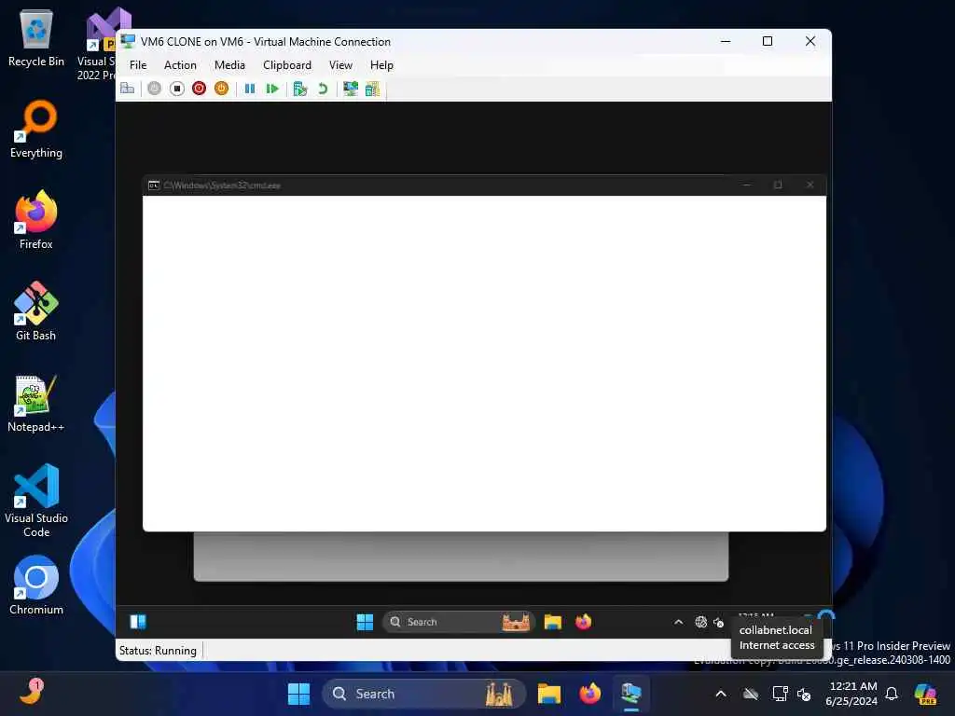The height and width of the screenshot is (716, 955).
Task: Open the Clipboard menu
Action: coord(287,65)
